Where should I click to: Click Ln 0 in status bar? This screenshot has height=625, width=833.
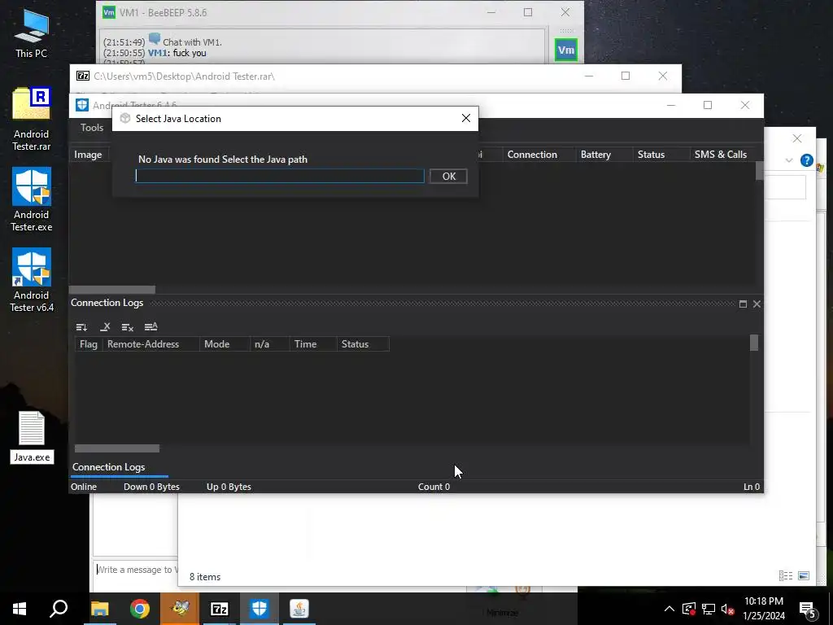tap(751, 487)
